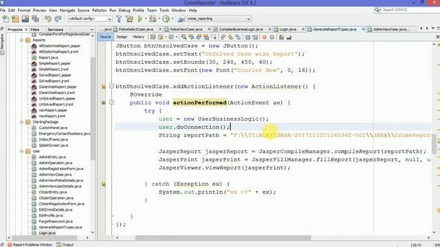The width and height of the screenshot is (440, 247).
Task: Open the crime_reporting combo box
Action: pyautogui.click(x=219, y=19)
